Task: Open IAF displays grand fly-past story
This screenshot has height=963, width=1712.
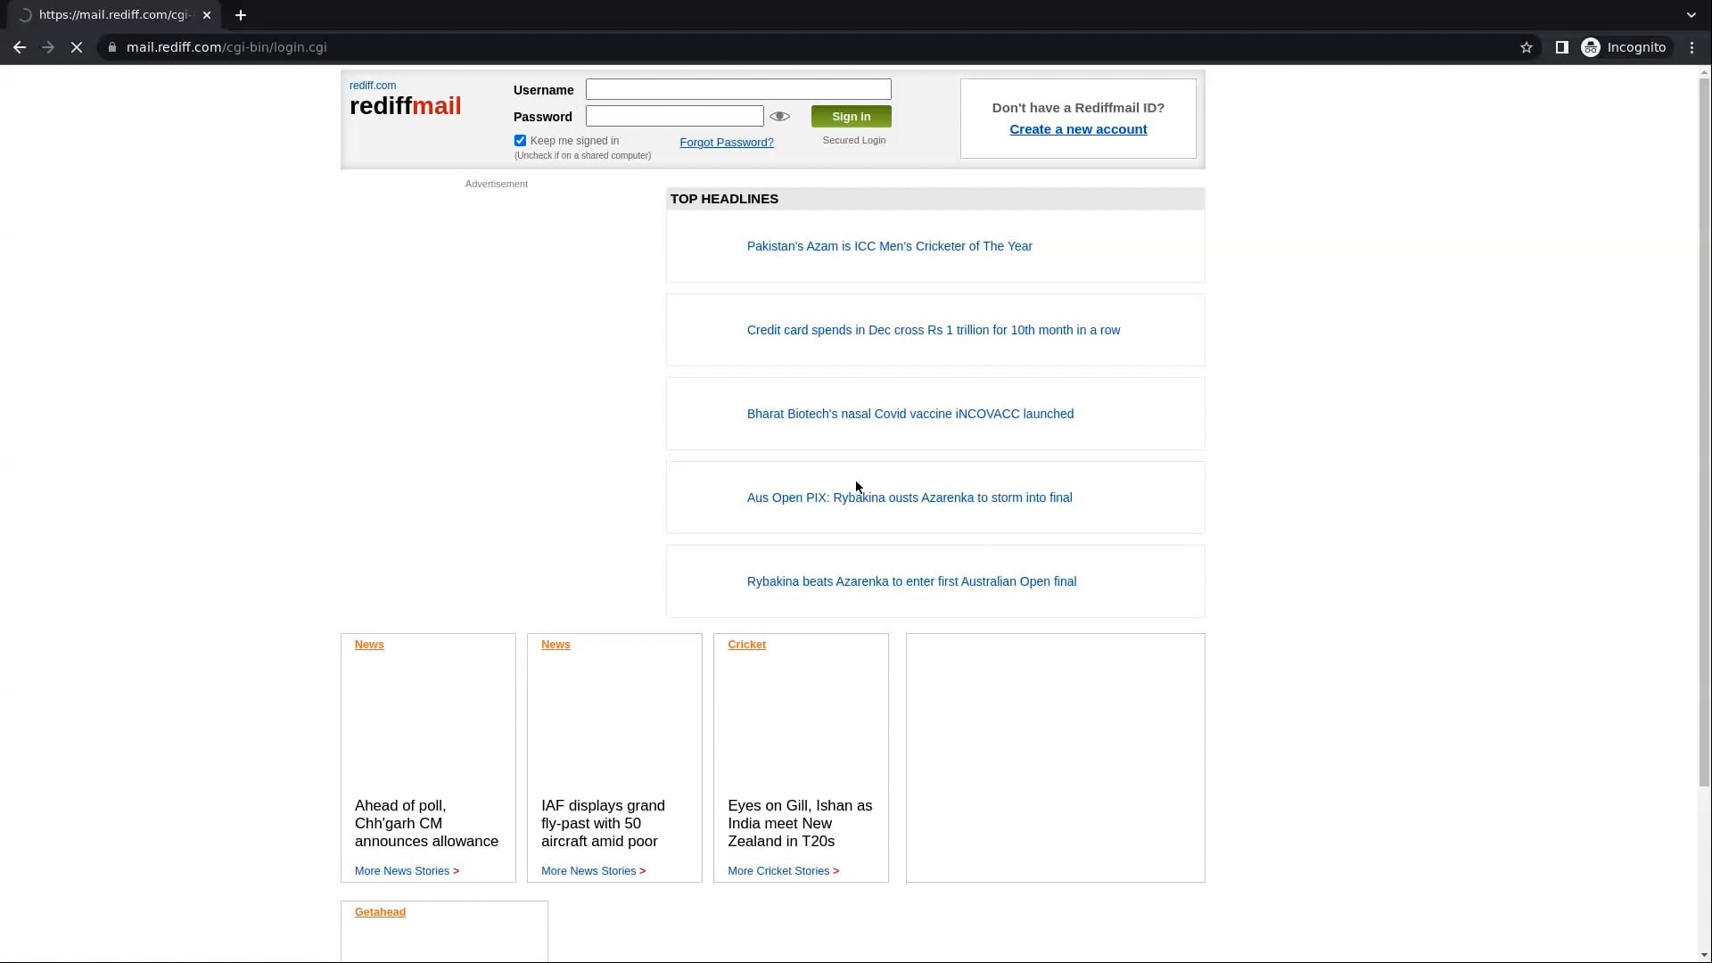Action: coord(603,823)
